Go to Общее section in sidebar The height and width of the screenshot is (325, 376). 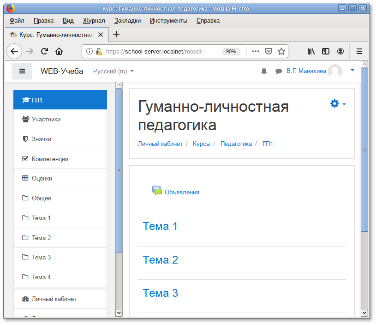pyautogui.click(x=60, y=198)
